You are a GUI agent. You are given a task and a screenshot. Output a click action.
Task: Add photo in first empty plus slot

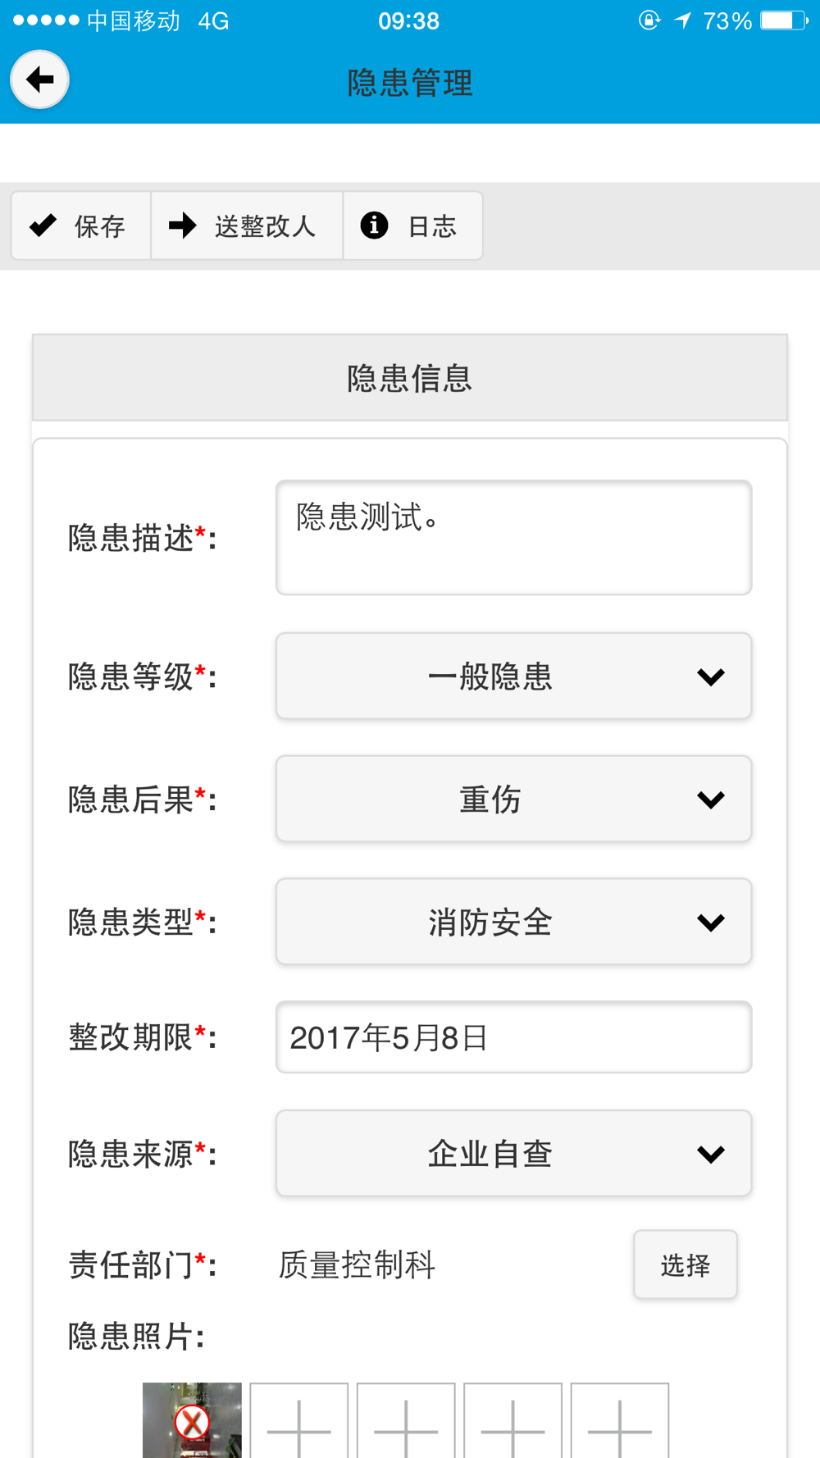299,1420
